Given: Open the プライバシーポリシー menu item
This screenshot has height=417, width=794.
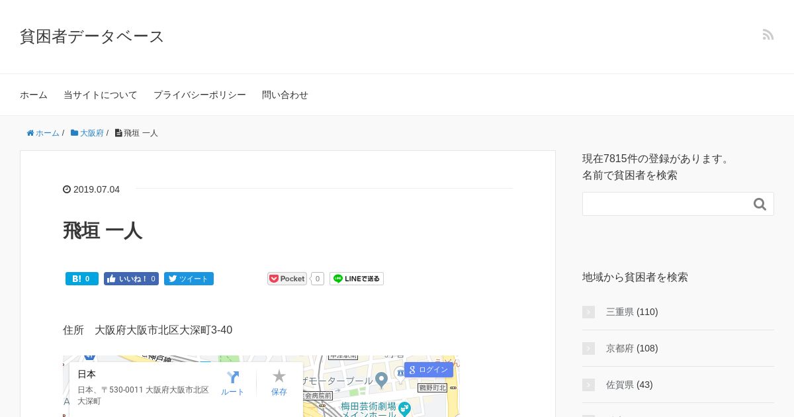Looking at the screenshot, I should point(200,95).
